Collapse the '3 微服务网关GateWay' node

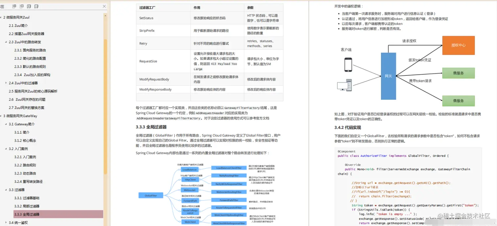click(1, 116)
